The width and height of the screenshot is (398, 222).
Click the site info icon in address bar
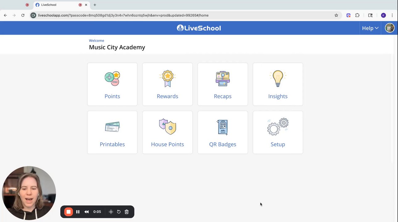[x=34, y=15]
